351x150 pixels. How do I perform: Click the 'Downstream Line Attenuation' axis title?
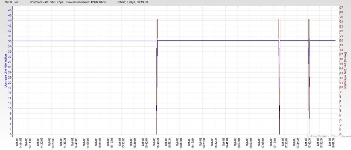coord(345,70)
